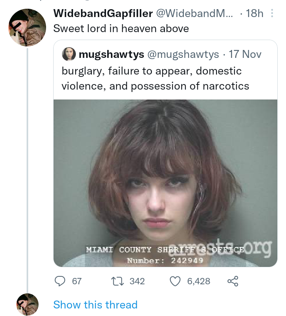The image size is (286, 316).
Task: Click the reply speech bubble icon
Action: pos(60,281)
